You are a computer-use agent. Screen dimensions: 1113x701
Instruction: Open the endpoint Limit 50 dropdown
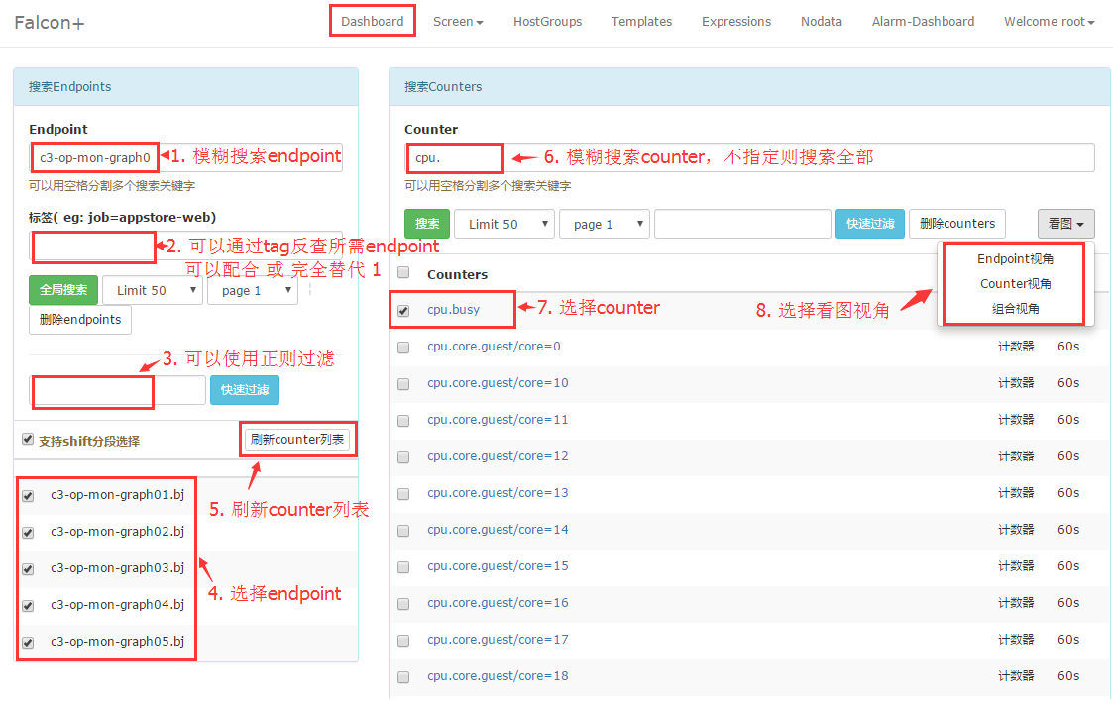(x=152, y=290)
